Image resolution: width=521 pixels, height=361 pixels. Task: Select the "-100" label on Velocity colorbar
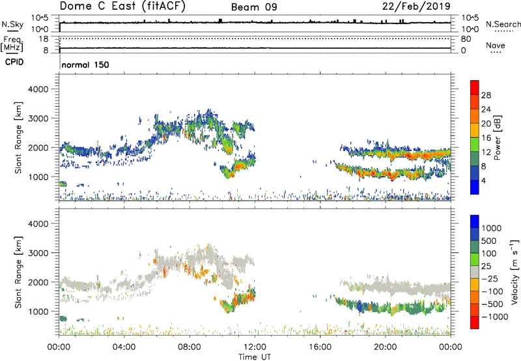[492, 291]
